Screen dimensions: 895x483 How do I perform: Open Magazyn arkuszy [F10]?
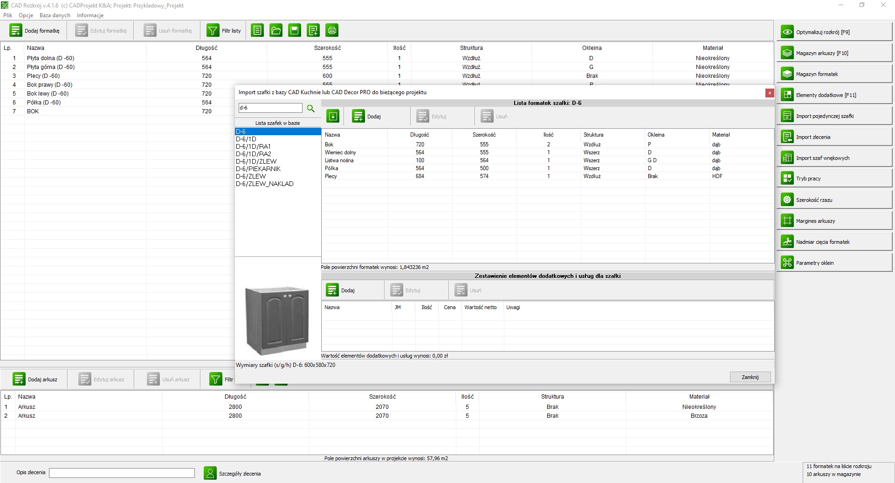coord(834,53)
